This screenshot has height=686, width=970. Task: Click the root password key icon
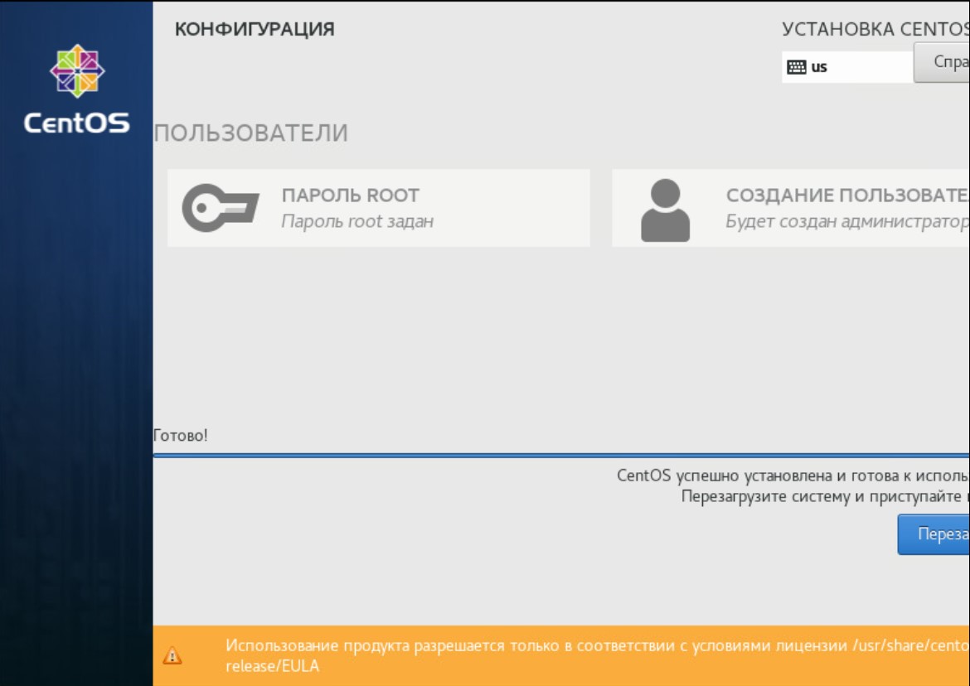click(221, 208)
